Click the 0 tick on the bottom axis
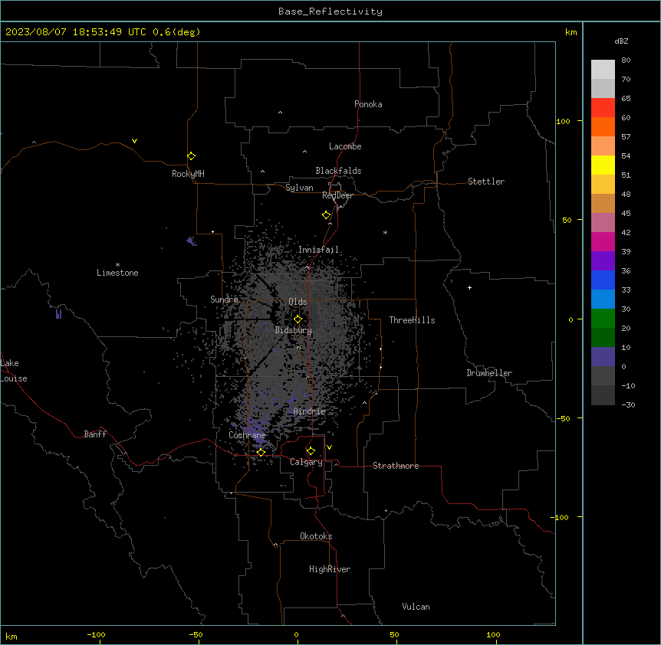 point(296,634)
